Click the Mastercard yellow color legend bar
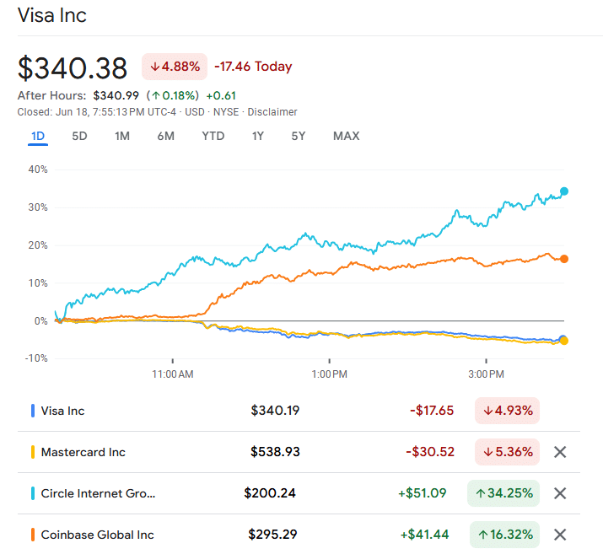The height and width of the screenshot is (554, 603). 33,452
